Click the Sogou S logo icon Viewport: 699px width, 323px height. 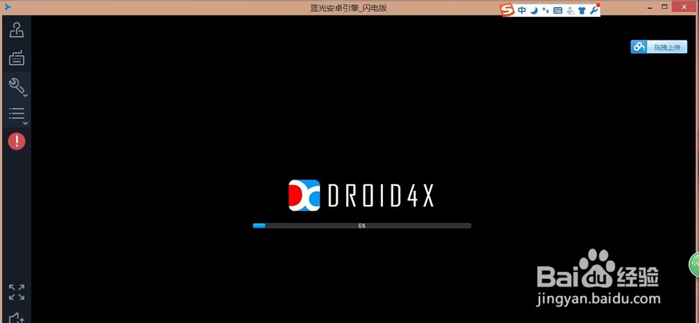(507, 10)
